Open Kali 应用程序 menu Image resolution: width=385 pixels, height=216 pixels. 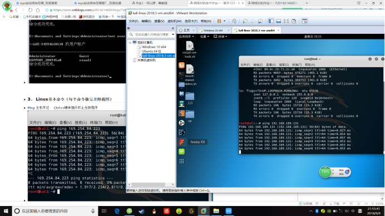point(186,37)
